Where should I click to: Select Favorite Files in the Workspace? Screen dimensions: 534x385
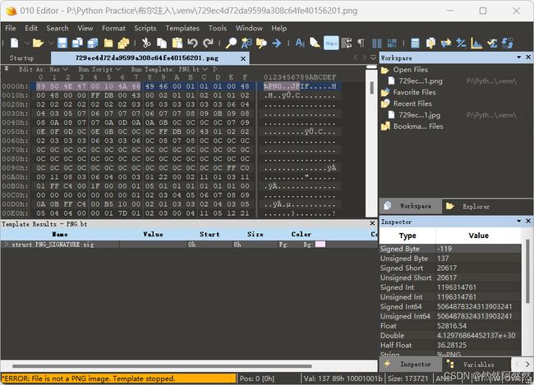(414, 92)
